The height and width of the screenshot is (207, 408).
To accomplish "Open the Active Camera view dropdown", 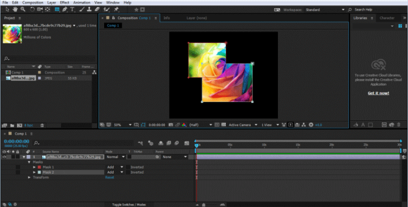I will click(243, 125).
